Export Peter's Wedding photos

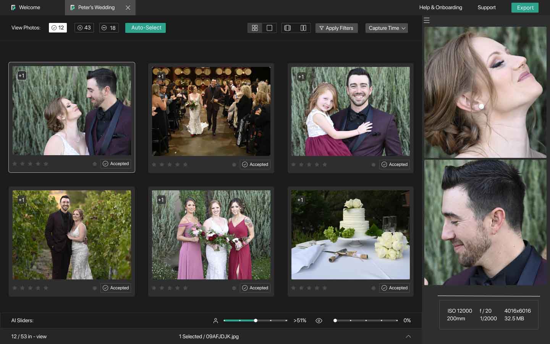(x=525, y=7)
